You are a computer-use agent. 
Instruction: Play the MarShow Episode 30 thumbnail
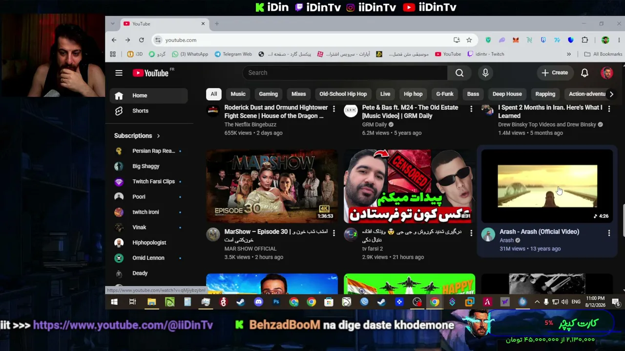pyautogui.click(x=272, y=186)
